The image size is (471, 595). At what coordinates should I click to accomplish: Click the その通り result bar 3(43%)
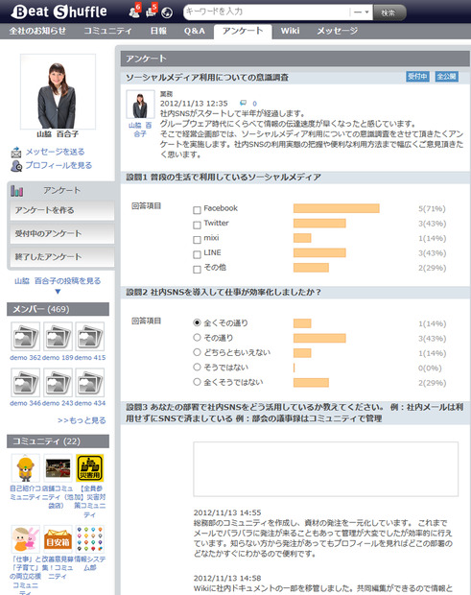[x=319, y=338]
